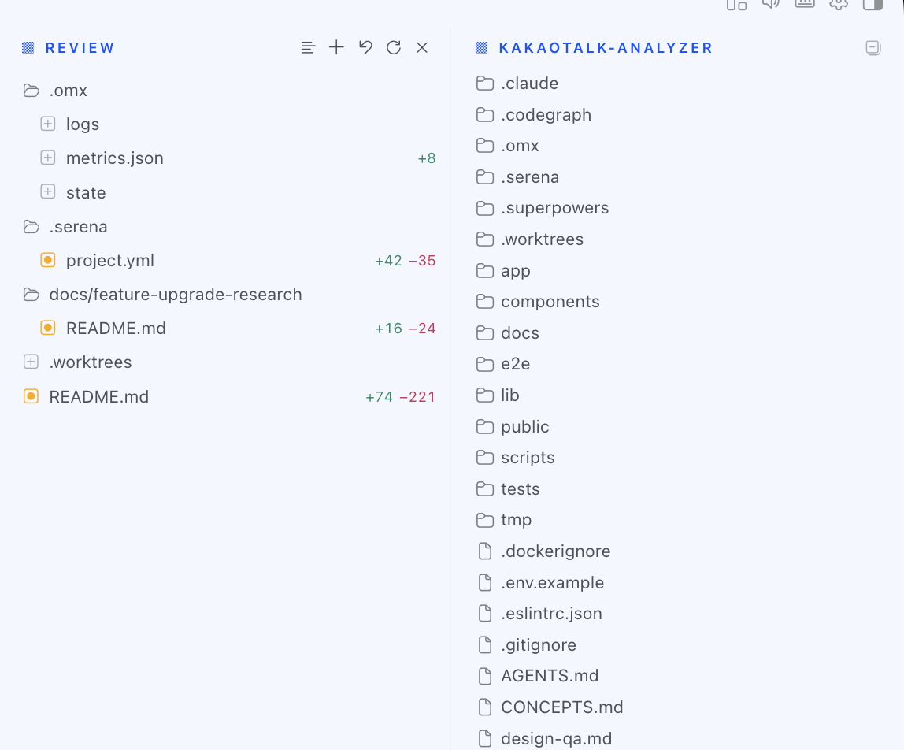Toggle the list view icon in Review header

(x=308, y=48)
